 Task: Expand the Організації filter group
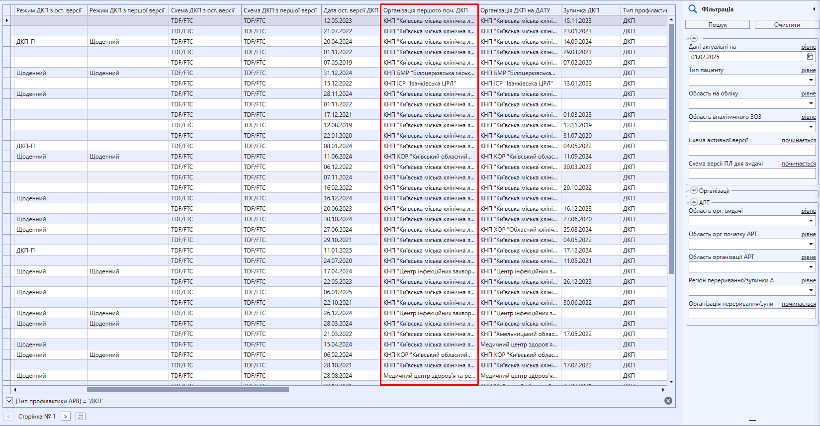694,190
